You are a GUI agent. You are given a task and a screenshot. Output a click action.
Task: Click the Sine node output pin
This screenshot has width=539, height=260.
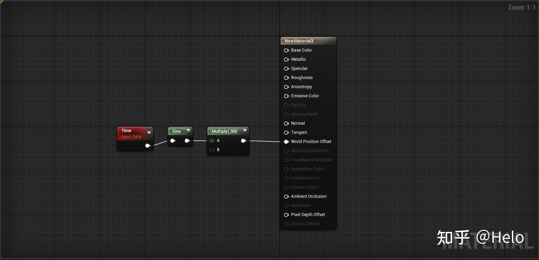click(x=187, y=141)
